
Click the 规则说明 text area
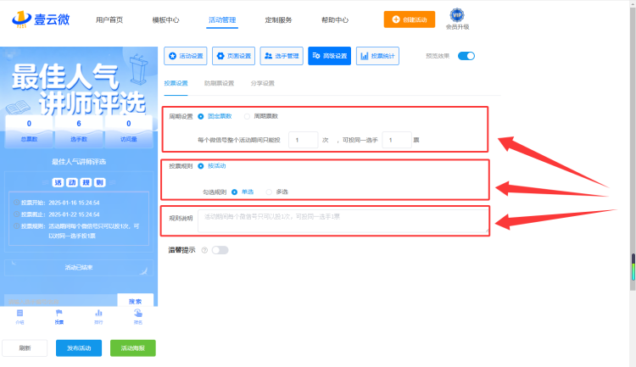pos(343,220)
